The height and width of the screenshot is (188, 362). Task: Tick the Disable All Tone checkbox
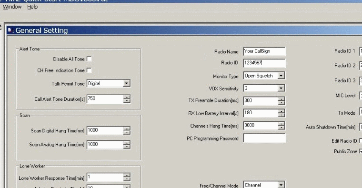click(89, 59)
